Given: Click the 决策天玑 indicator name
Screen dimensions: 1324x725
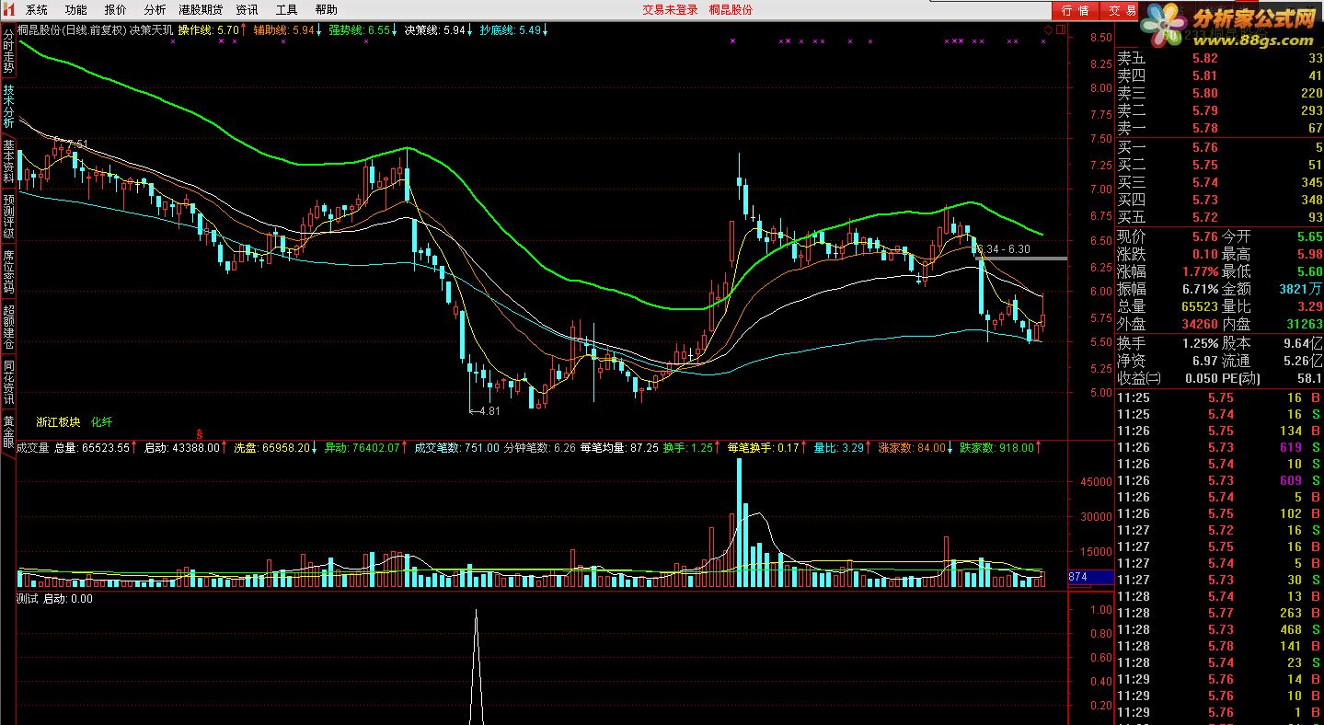Looking at the screenshot, I should pyautogui.click(x=151, y=29).
